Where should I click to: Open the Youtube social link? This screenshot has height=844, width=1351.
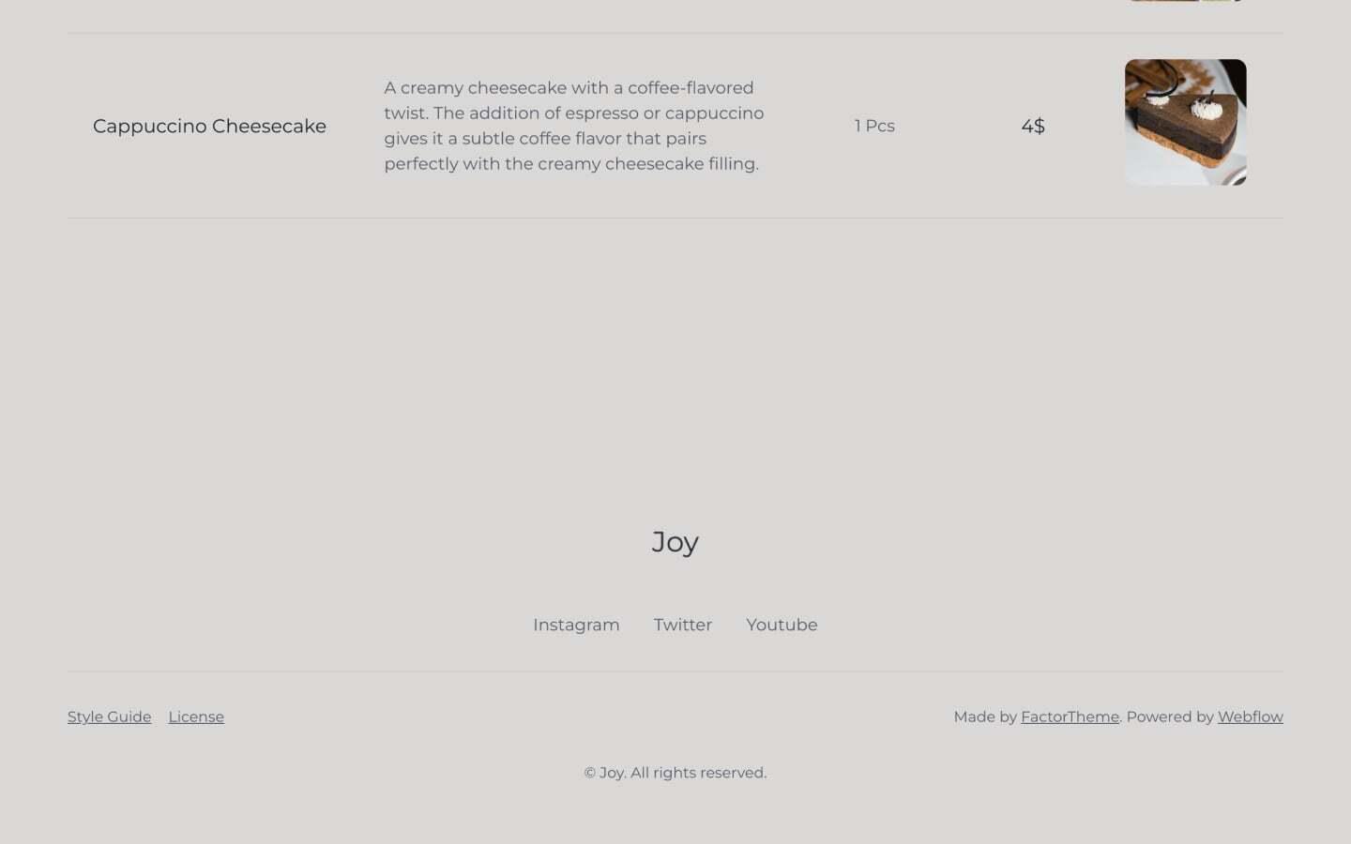782,625
